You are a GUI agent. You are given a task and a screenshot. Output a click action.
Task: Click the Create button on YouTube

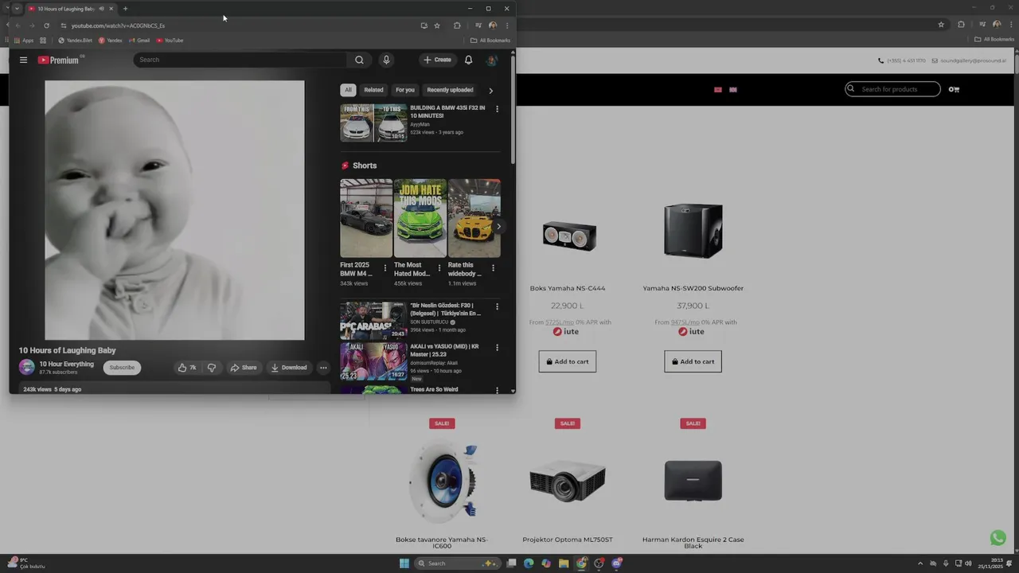click(x=437, y=60)
